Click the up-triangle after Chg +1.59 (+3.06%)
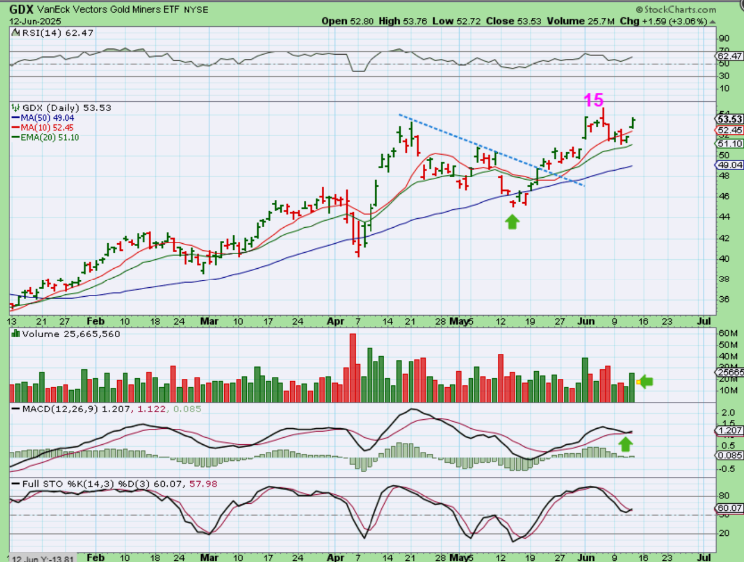The image size is (744, 562). click(x=712, y=21)
